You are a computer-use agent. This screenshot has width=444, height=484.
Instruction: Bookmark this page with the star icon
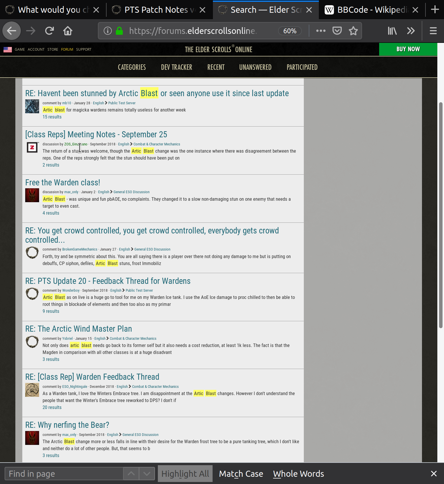pyautogui.click(x=353, y=31)
